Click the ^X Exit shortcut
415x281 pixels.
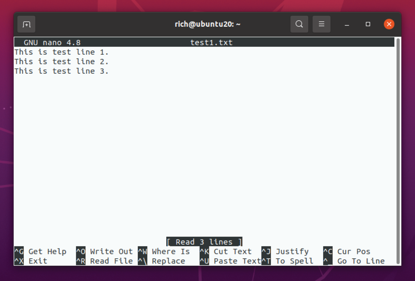click(31, 261)
